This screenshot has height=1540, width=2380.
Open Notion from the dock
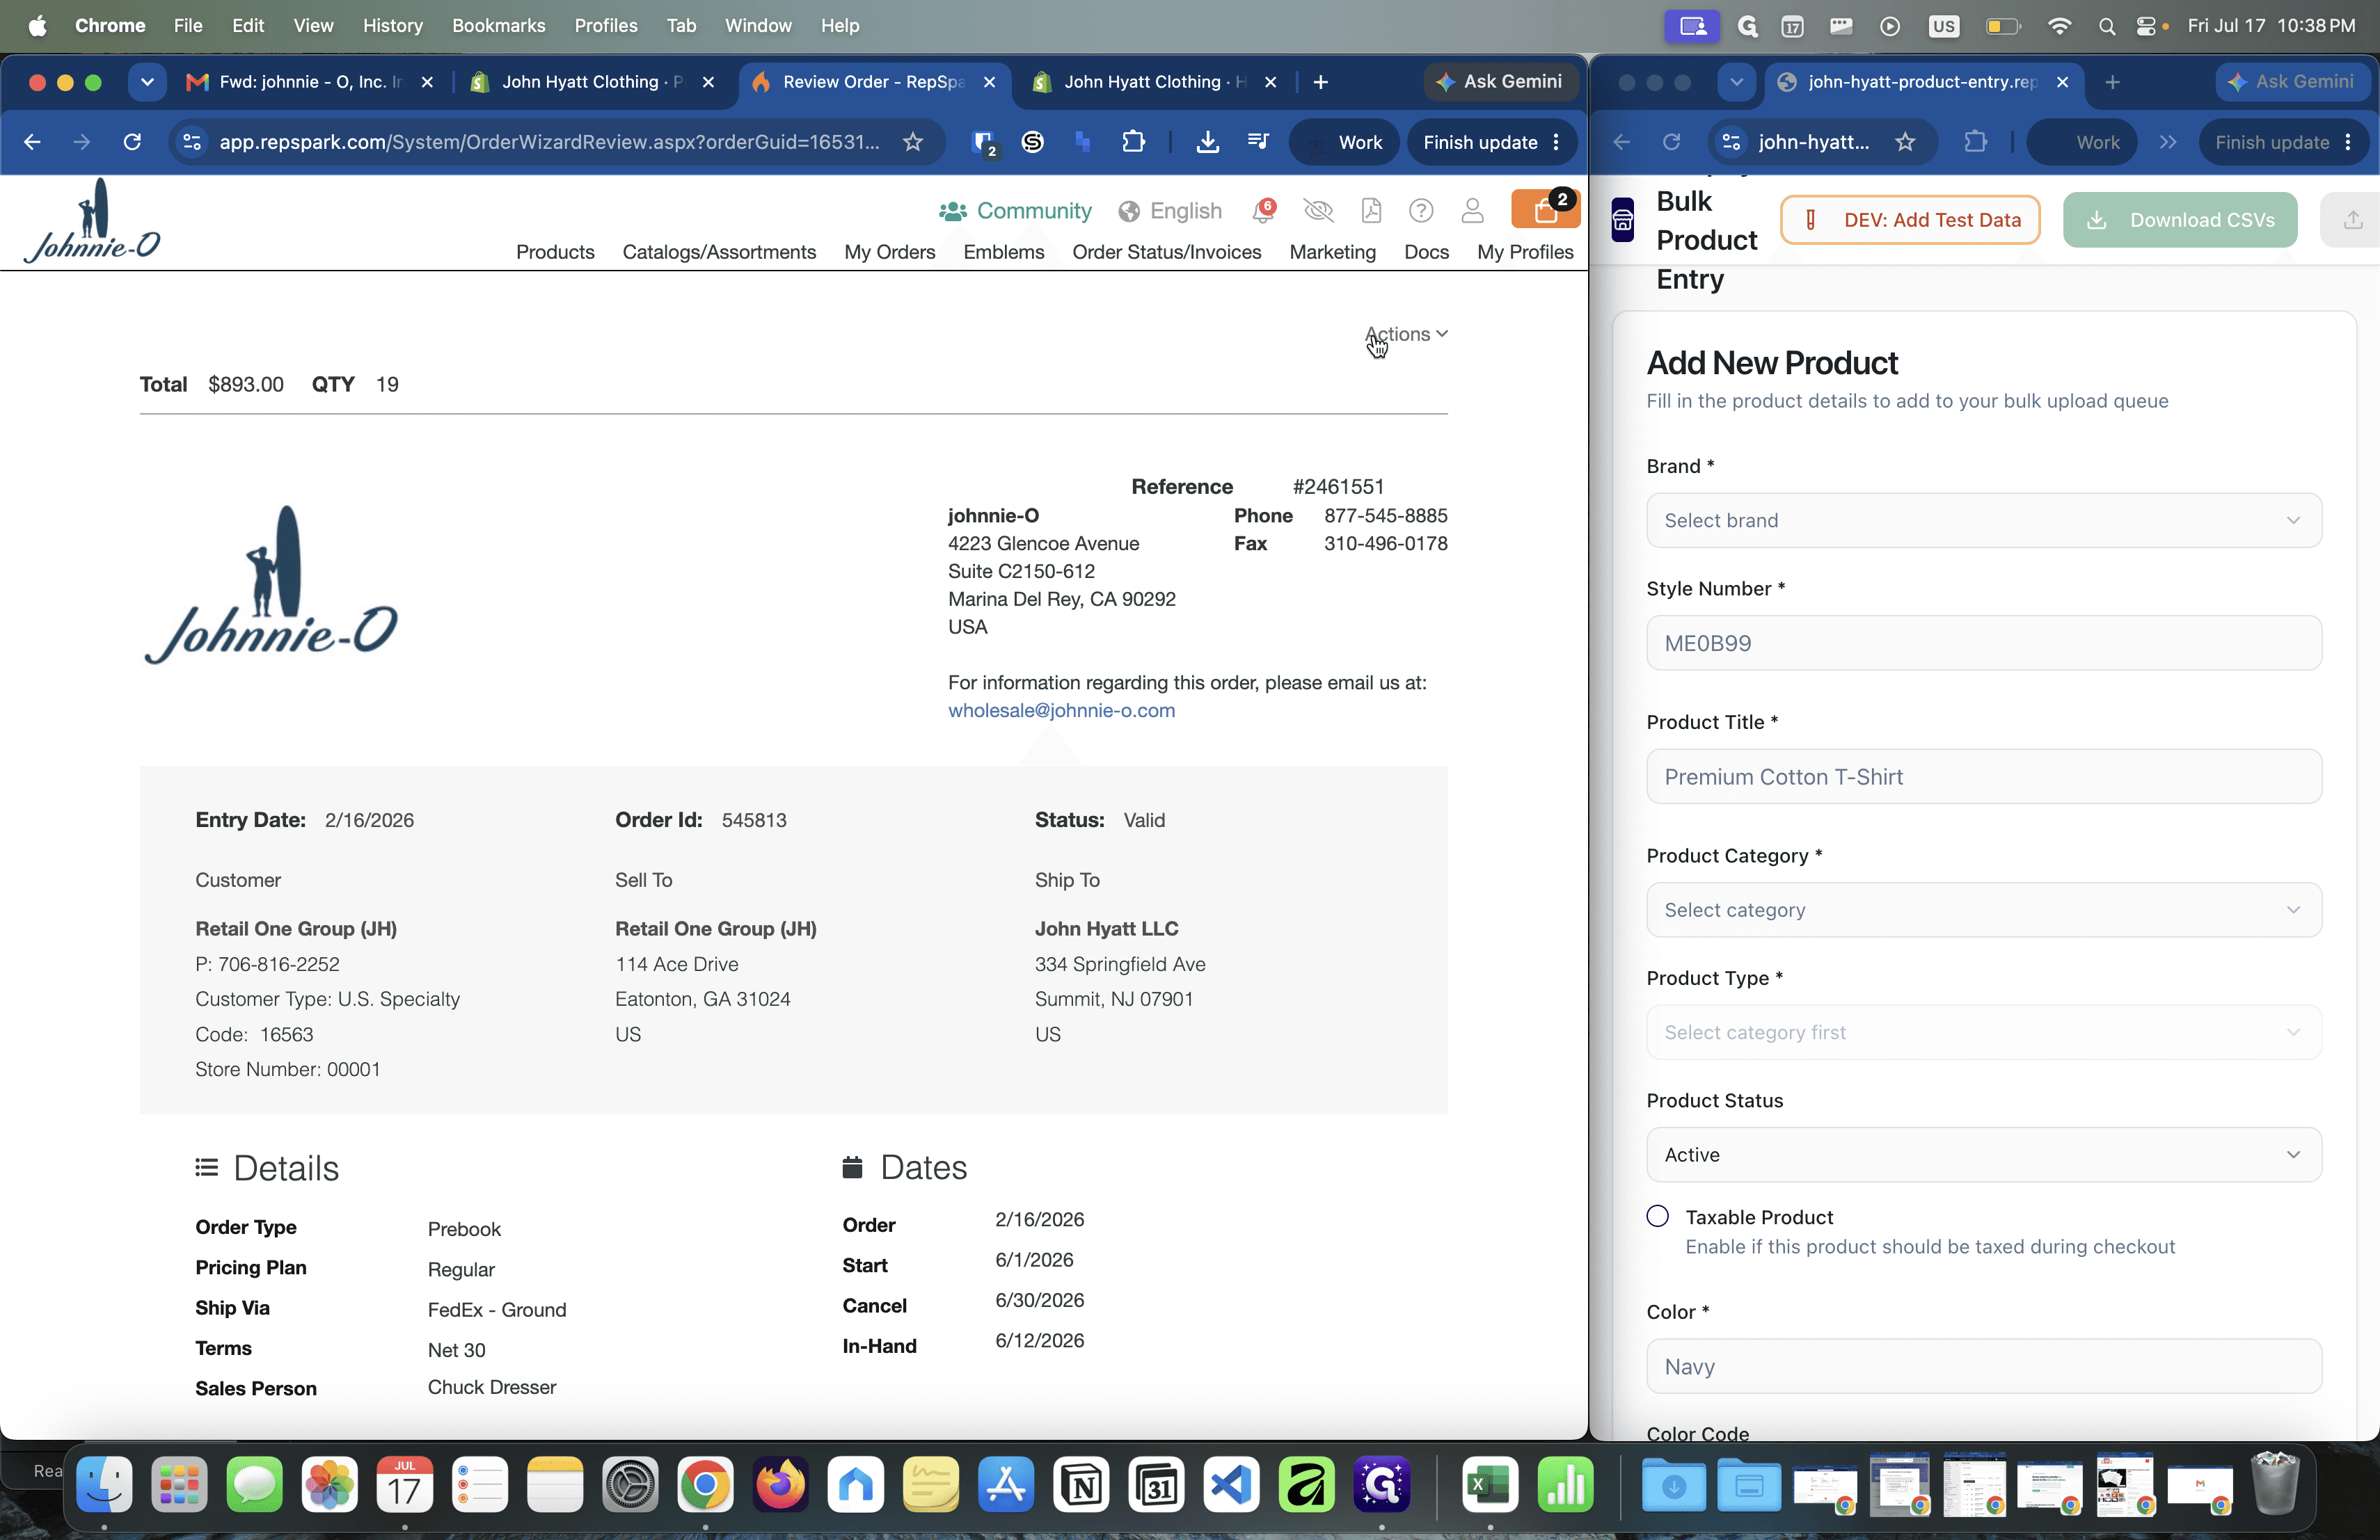tap(1081, 1484)
